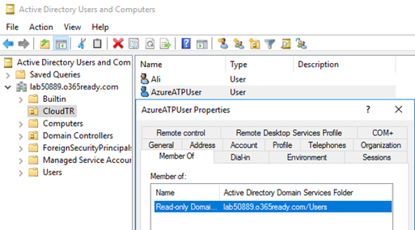
Task: Expand the Builtin container
Action: [x=21, y=99]
